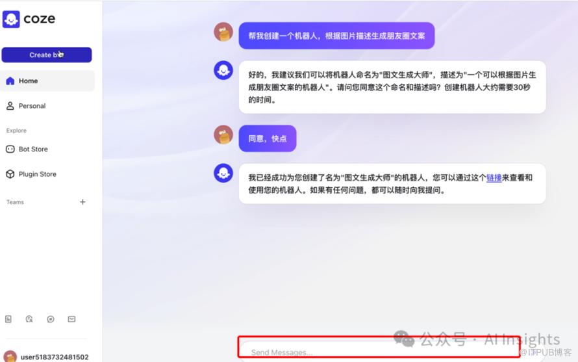Select the 同意，快点 message bubble
The image size is (578, 362).
click(268, 138)
